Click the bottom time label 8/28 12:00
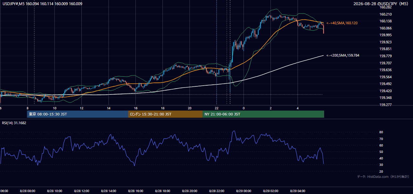The image size is (413, 194). 81,191
